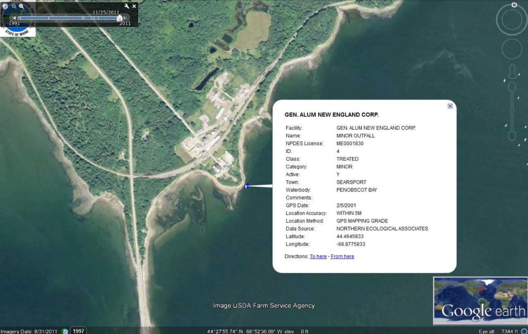Click the waterbody value PENOBSCOT BAY
The height and width of the screenshot is (334, 528).
point(357,190)
